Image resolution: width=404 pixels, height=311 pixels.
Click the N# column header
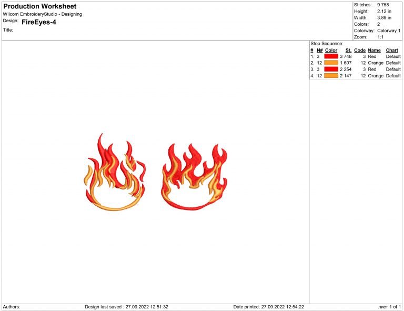[319, 50]
